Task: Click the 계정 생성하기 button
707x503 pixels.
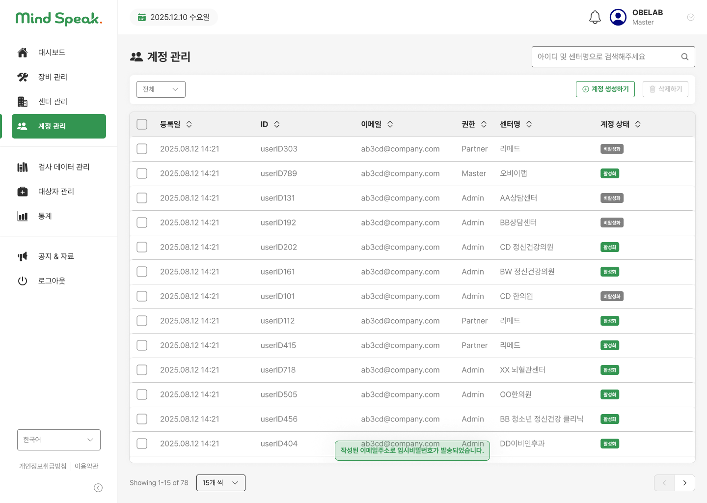Action: (x=605, y=89)
